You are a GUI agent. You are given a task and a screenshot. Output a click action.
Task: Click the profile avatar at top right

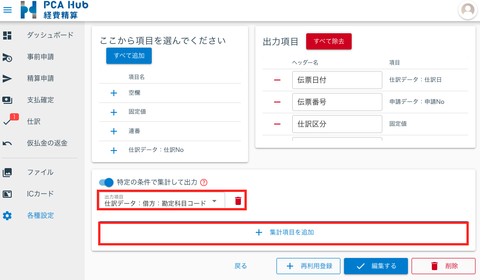tap(467, 10)
